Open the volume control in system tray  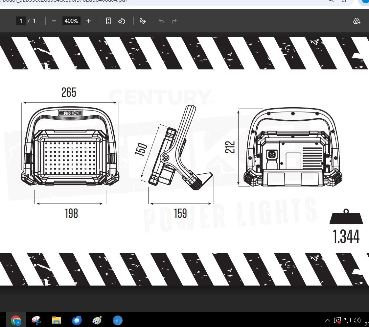click(x=357, y=320)
